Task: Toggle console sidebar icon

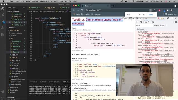Action: (137, 22)
